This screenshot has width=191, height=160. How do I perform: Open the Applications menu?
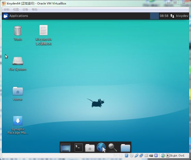pyautogui.click(x=16, y=16)
